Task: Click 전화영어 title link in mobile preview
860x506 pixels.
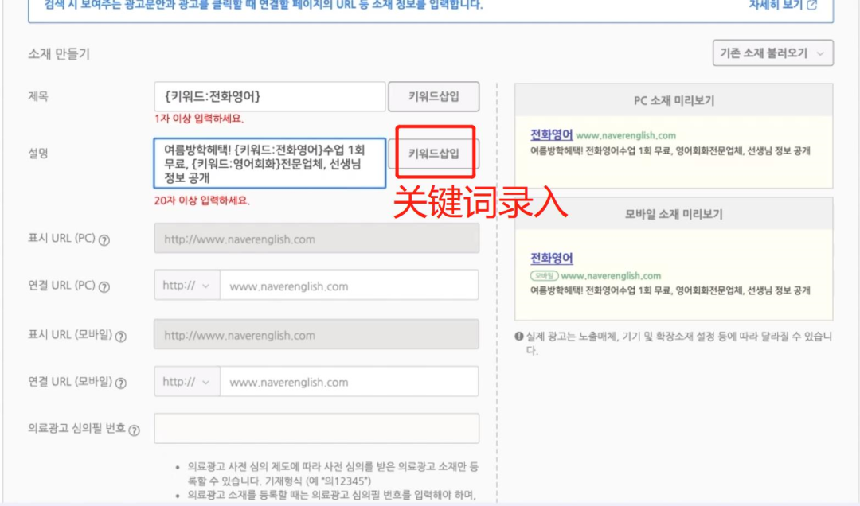Action: pyautogui.click(x=551, y=258)
